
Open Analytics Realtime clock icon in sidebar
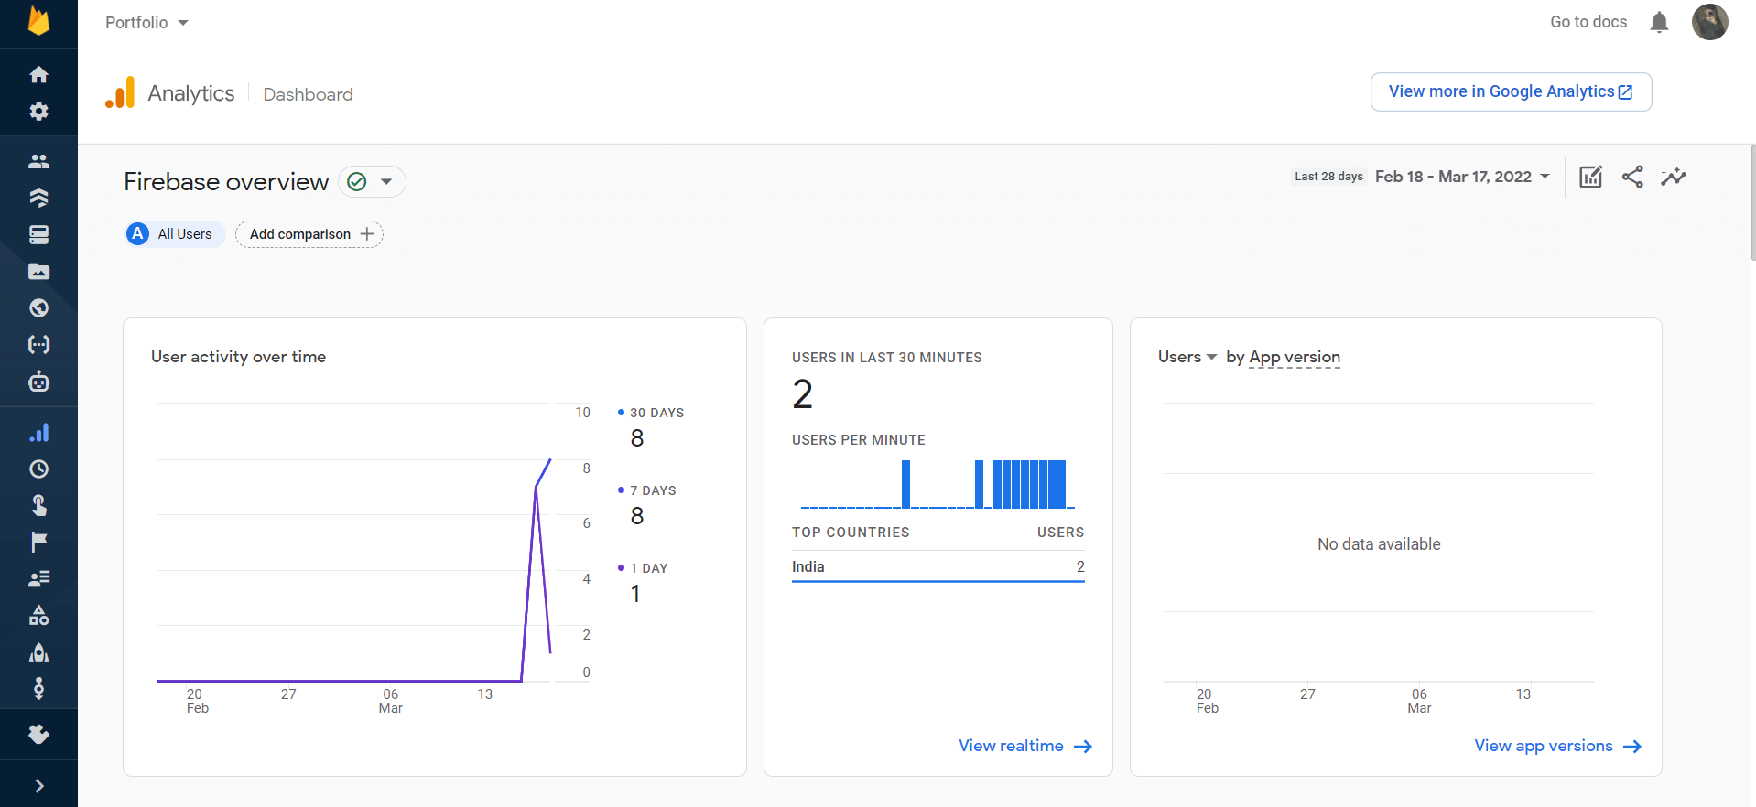38,469
